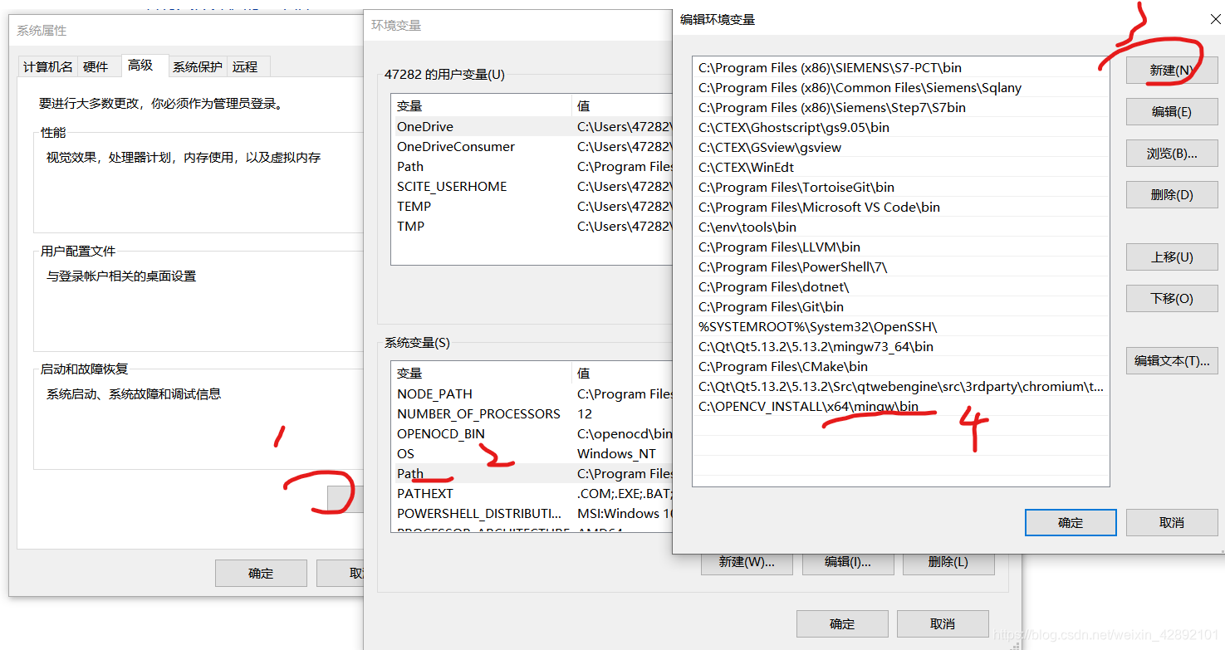Click 删除(L) in the environment variables window
Screen dimensions: 1225x650
(948, 562)
